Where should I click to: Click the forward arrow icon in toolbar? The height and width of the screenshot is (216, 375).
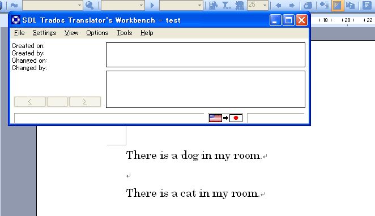pyautogui.click(x=292, y=5)
